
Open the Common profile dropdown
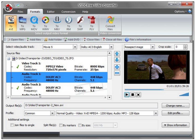tap(52, 113)
